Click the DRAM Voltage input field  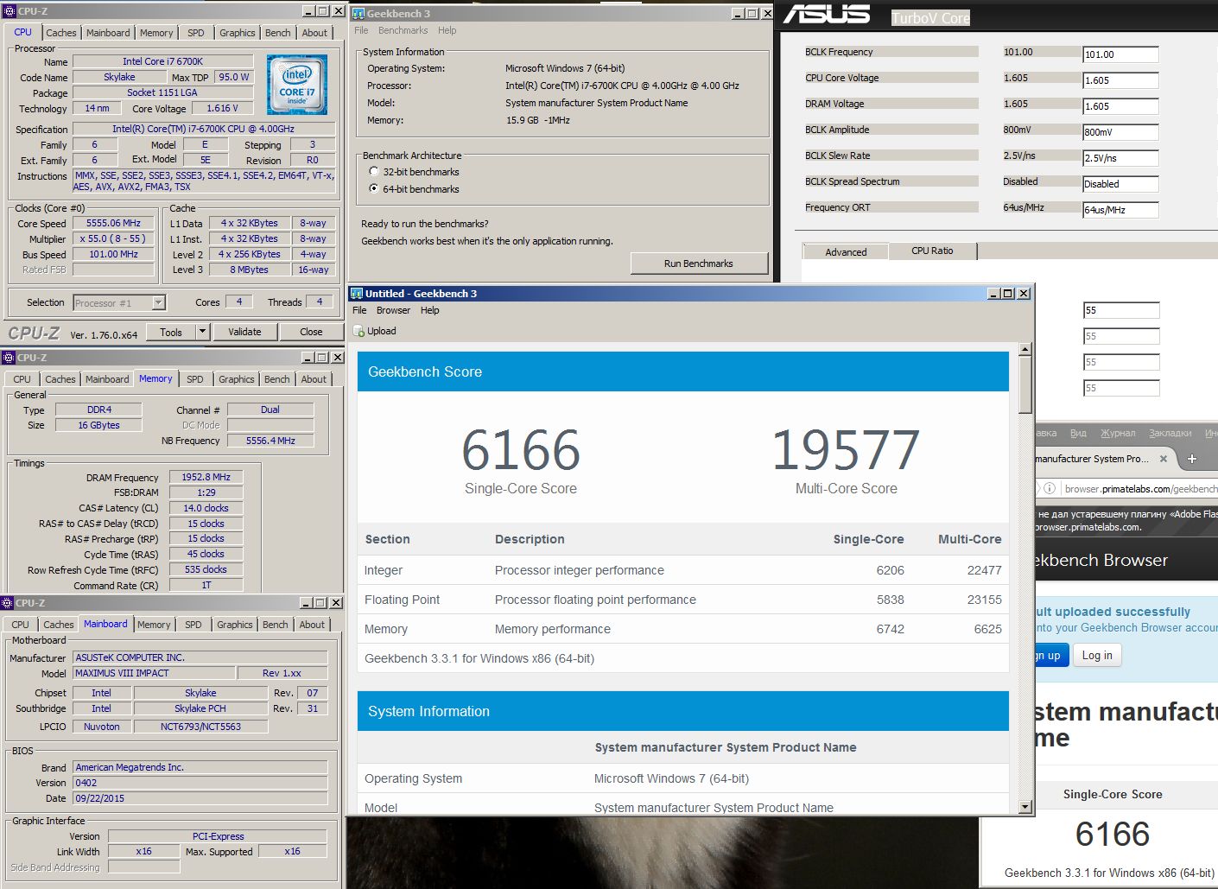tap(1120, 106)
